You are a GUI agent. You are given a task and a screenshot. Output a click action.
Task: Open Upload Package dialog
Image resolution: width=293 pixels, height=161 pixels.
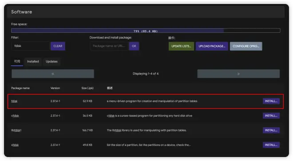(212, 46)
